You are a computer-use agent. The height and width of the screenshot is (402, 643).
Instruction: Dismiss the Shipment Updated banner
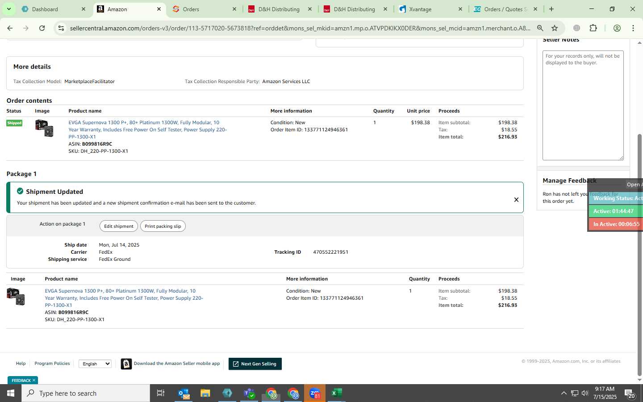[x=516, y=200]
